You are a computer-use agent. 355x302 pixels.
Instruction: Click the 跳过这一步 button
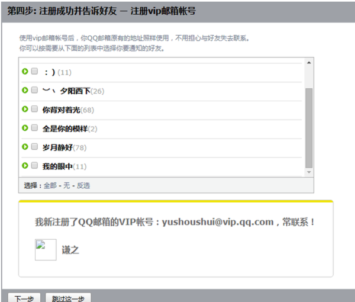68,298
